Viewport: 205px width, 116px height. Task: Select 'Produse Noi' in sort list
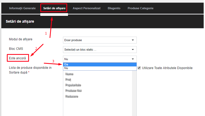pos(74,90)
